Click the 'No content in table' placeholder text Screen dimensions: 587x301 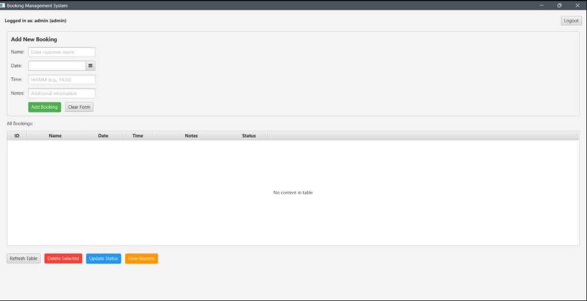pos(293,193)
